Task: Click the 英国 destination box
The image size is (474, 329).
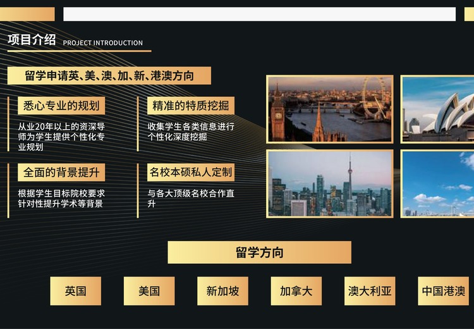Action: tap(76, 291)
